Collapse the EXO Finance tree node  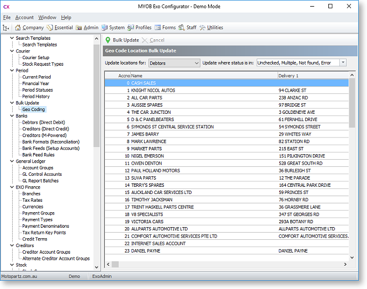12,187
